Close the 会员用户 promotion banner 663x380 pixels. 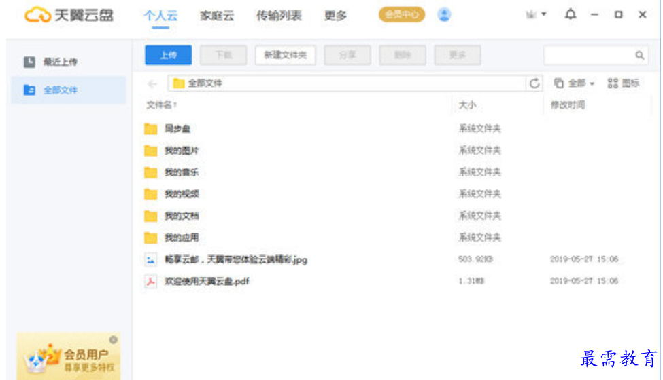(x=114, y=339)
